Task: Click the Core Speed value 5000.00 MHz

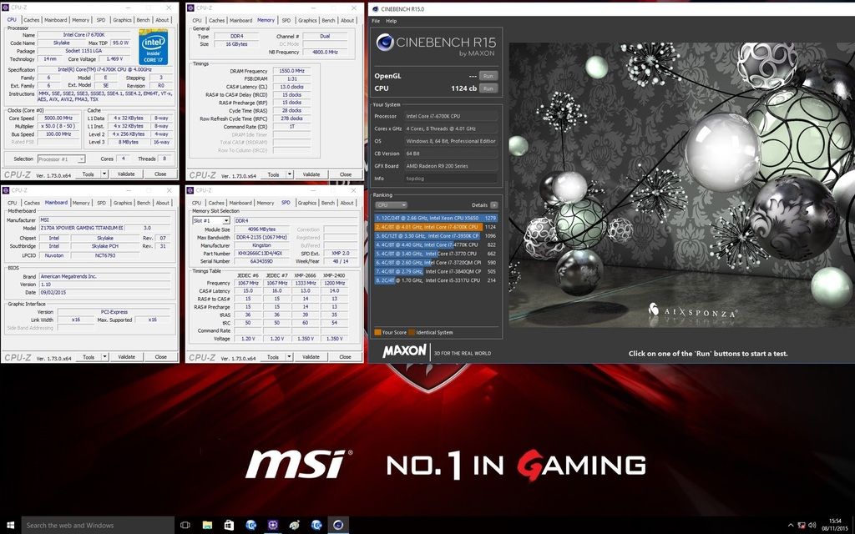Action: pos(59,118)
